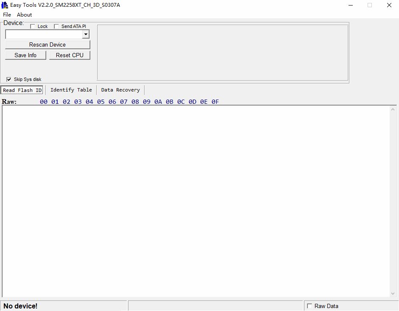The width and height of the screenshot is (399, 311).
Task: Click the '00' column header
Action: click(x=44, y=102)
